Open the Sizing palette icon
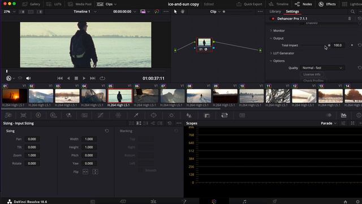This screenshot has width=362, height=204. 225,115
